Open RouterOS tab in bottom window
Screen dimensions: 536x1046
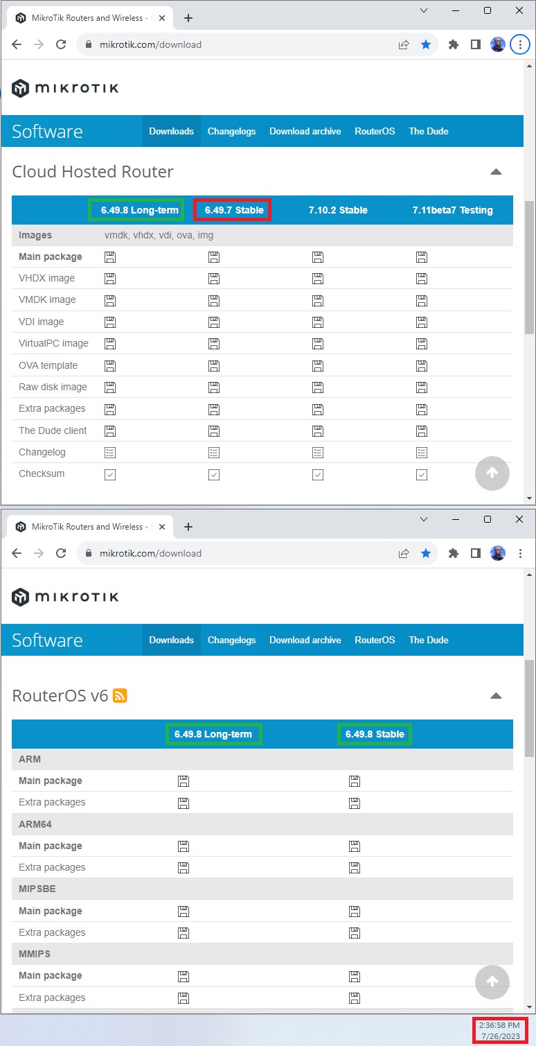click(x=375, y=640)
